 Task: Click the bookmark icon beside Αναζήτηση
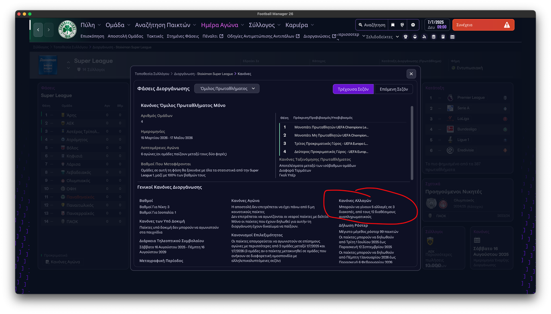click(393, 25)
